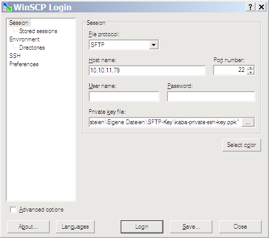Decrease the port number with down arrow
The image size is (269, 238).
[250, 72]
